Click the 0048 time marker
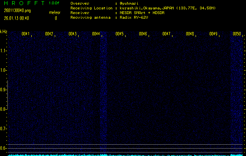Image resolution: width=246 pixels, height=156 pixels. (x=190, y=34)
